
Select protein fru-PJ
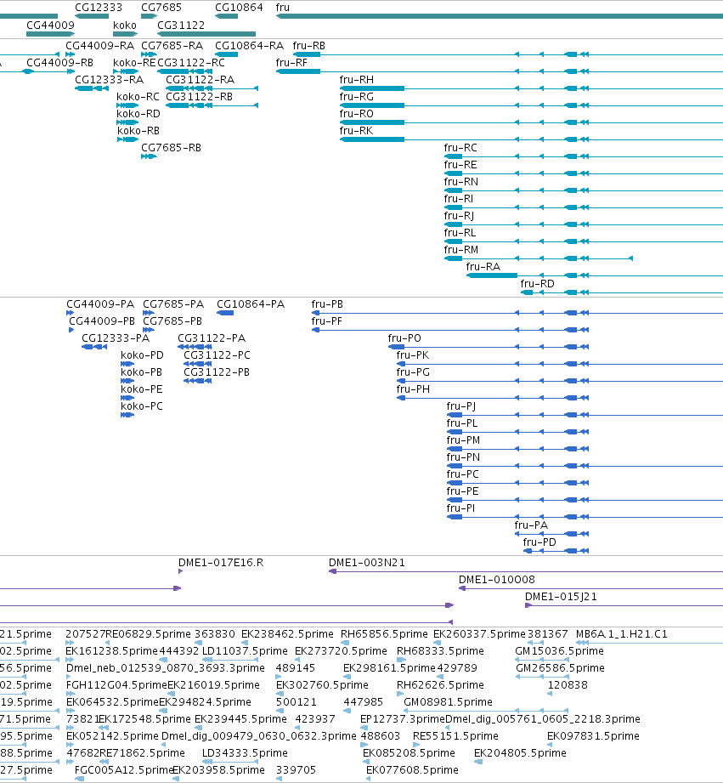coord(461,406)
